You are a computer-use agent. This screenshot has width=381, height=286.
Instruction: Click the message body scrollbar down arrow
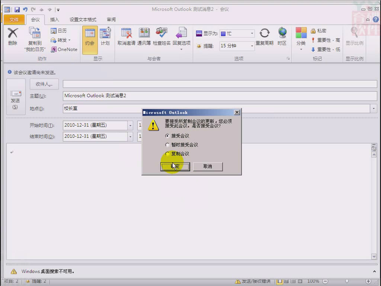pos(374,257)
